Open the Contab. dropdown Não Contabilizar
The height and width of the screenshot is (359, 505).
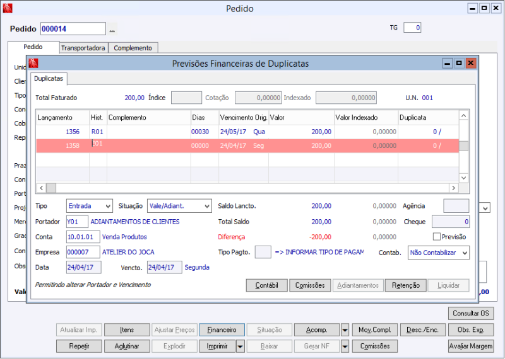click(439, 253)
